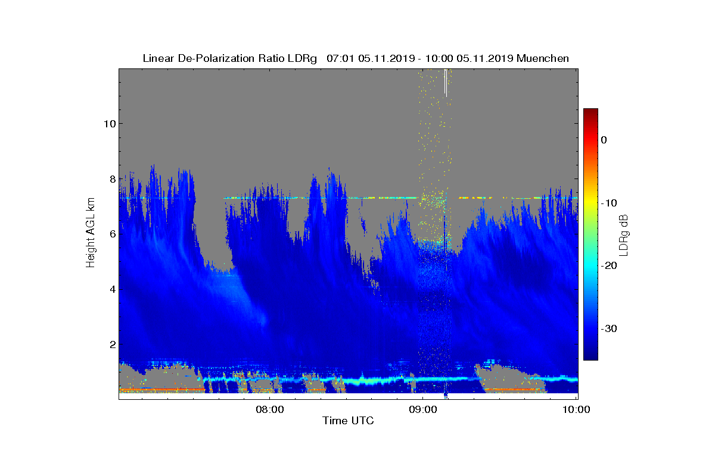The image size is (715, 476).
Task: Click the 2 km height tick label
Action: [111, 344]
